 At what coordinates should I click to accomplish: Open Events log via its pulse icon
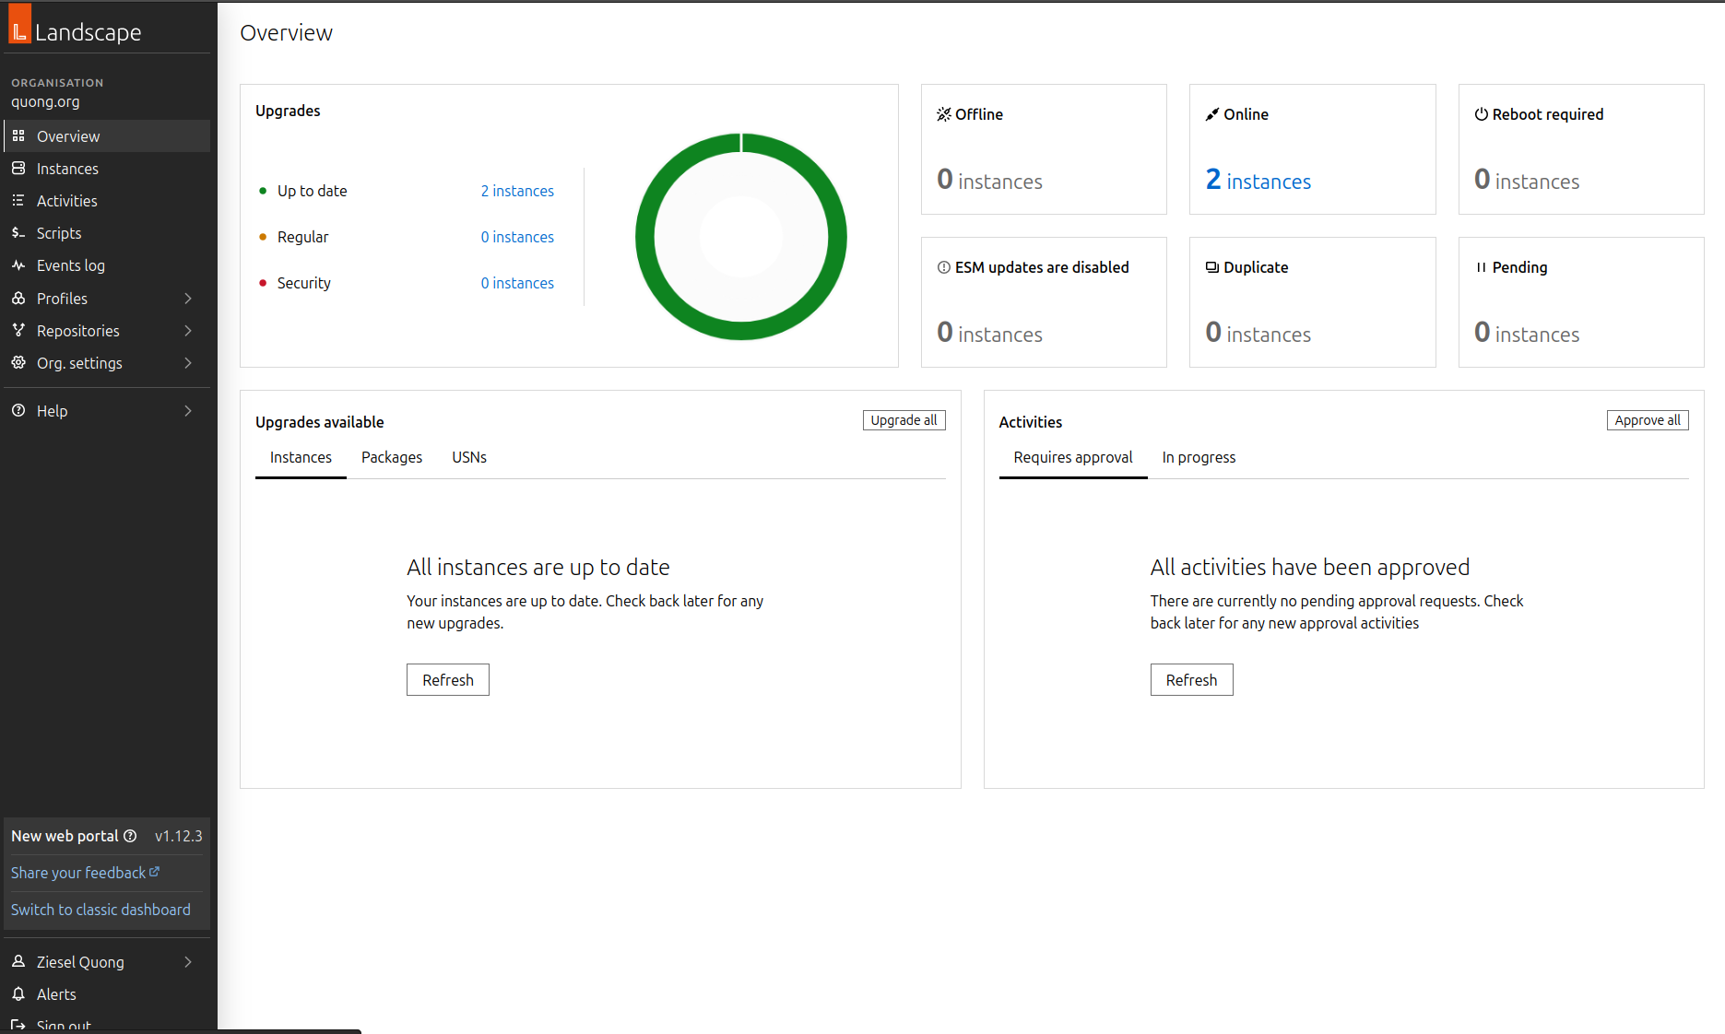point(18,265)
